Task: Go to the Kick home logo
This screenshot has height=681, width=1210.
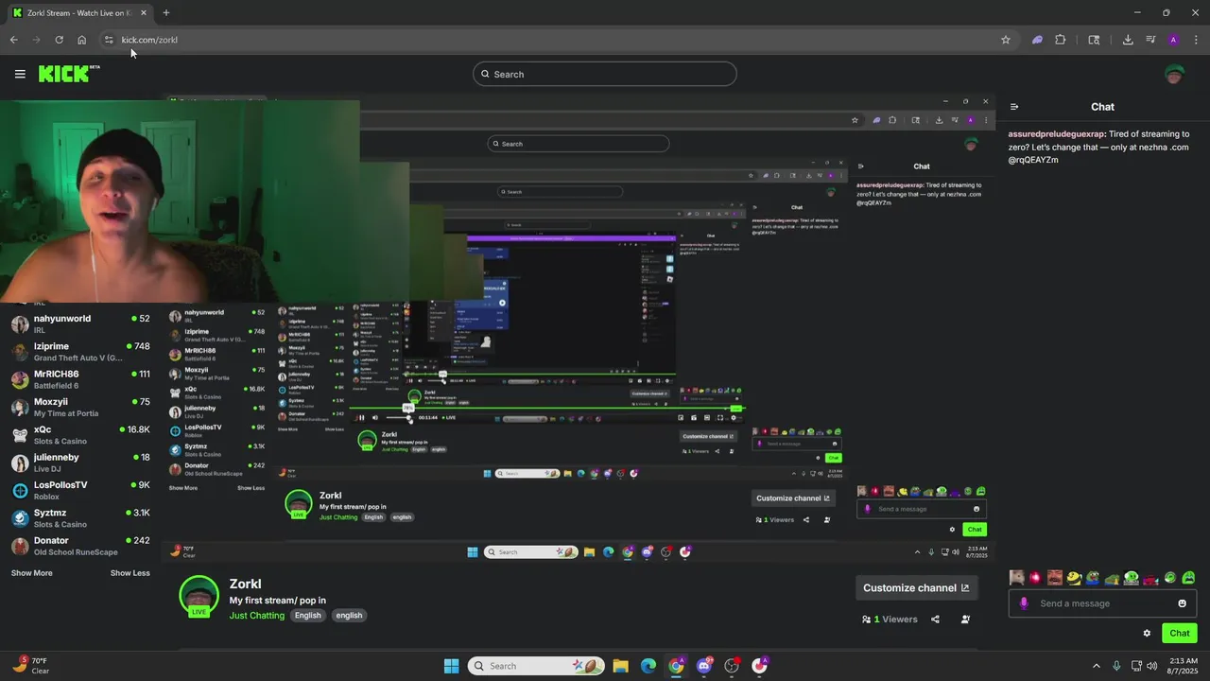Action: point(69,74)
